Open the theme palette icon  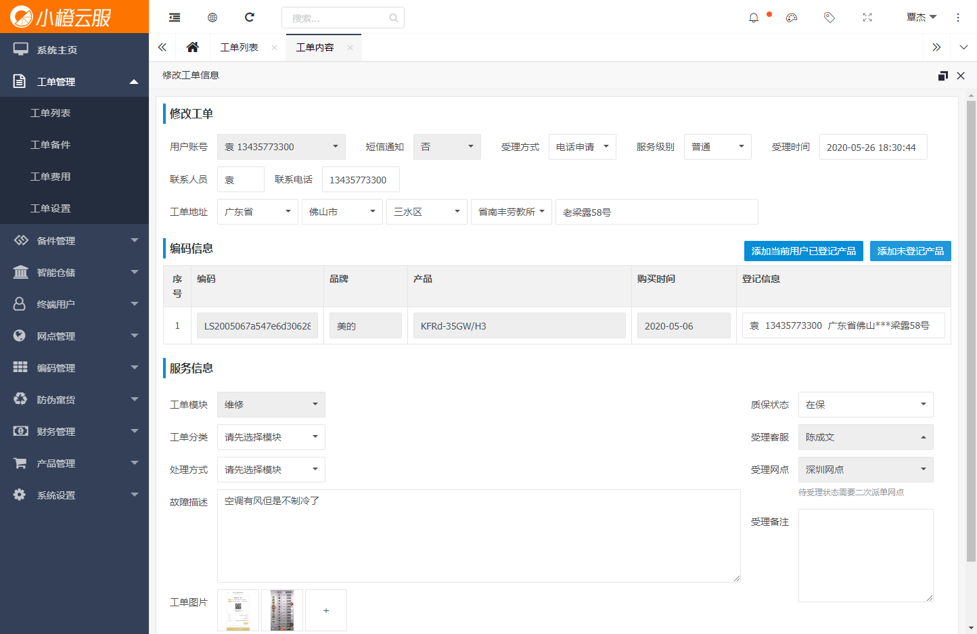792,18
